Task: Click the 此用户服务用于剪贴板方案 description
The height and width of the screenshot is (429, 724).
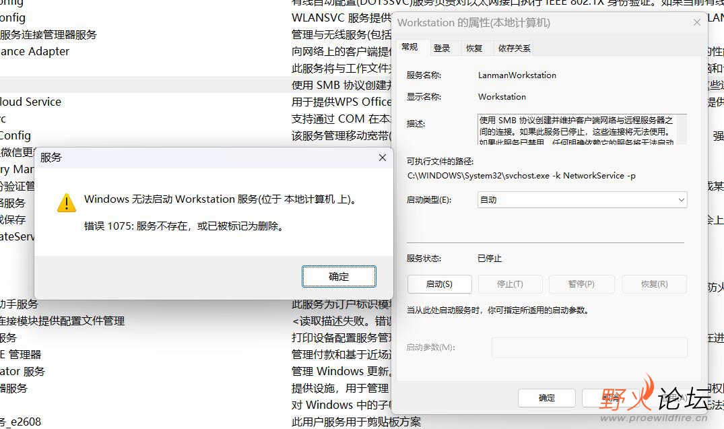Action: click(356, 422)
